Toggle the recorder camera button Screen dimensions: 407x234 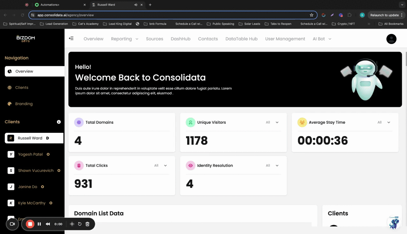pyautogui.click(x=12, y=224)
